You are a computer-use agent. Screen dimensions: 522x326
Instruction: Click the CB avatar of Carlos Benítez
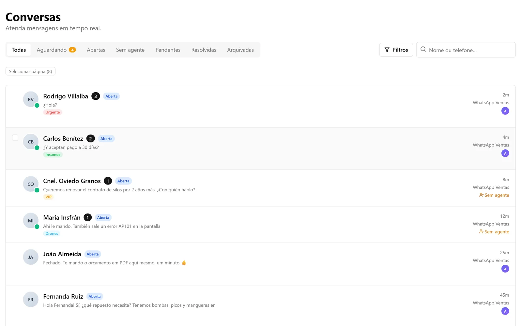tap(31, 142)
